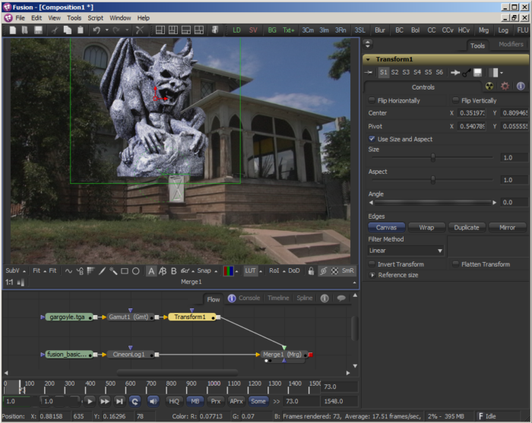
Task: Open the Script menu
Action: click(95, 18)
